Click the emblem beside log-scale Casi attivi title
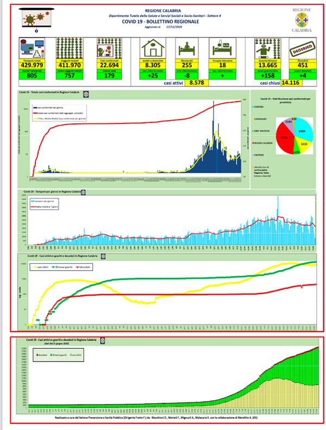This screenshot has height=430, width=326. 103,257
